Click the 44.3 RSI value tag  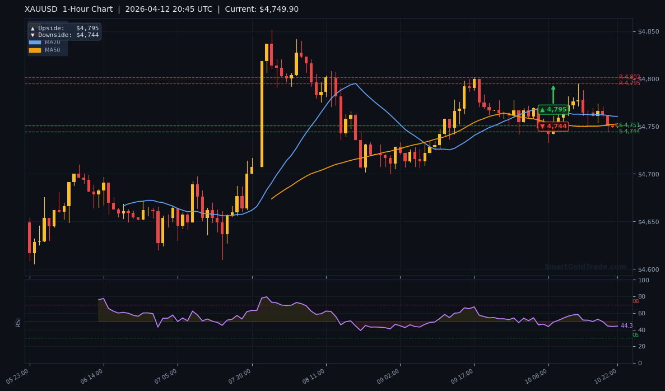click(626, 325)
